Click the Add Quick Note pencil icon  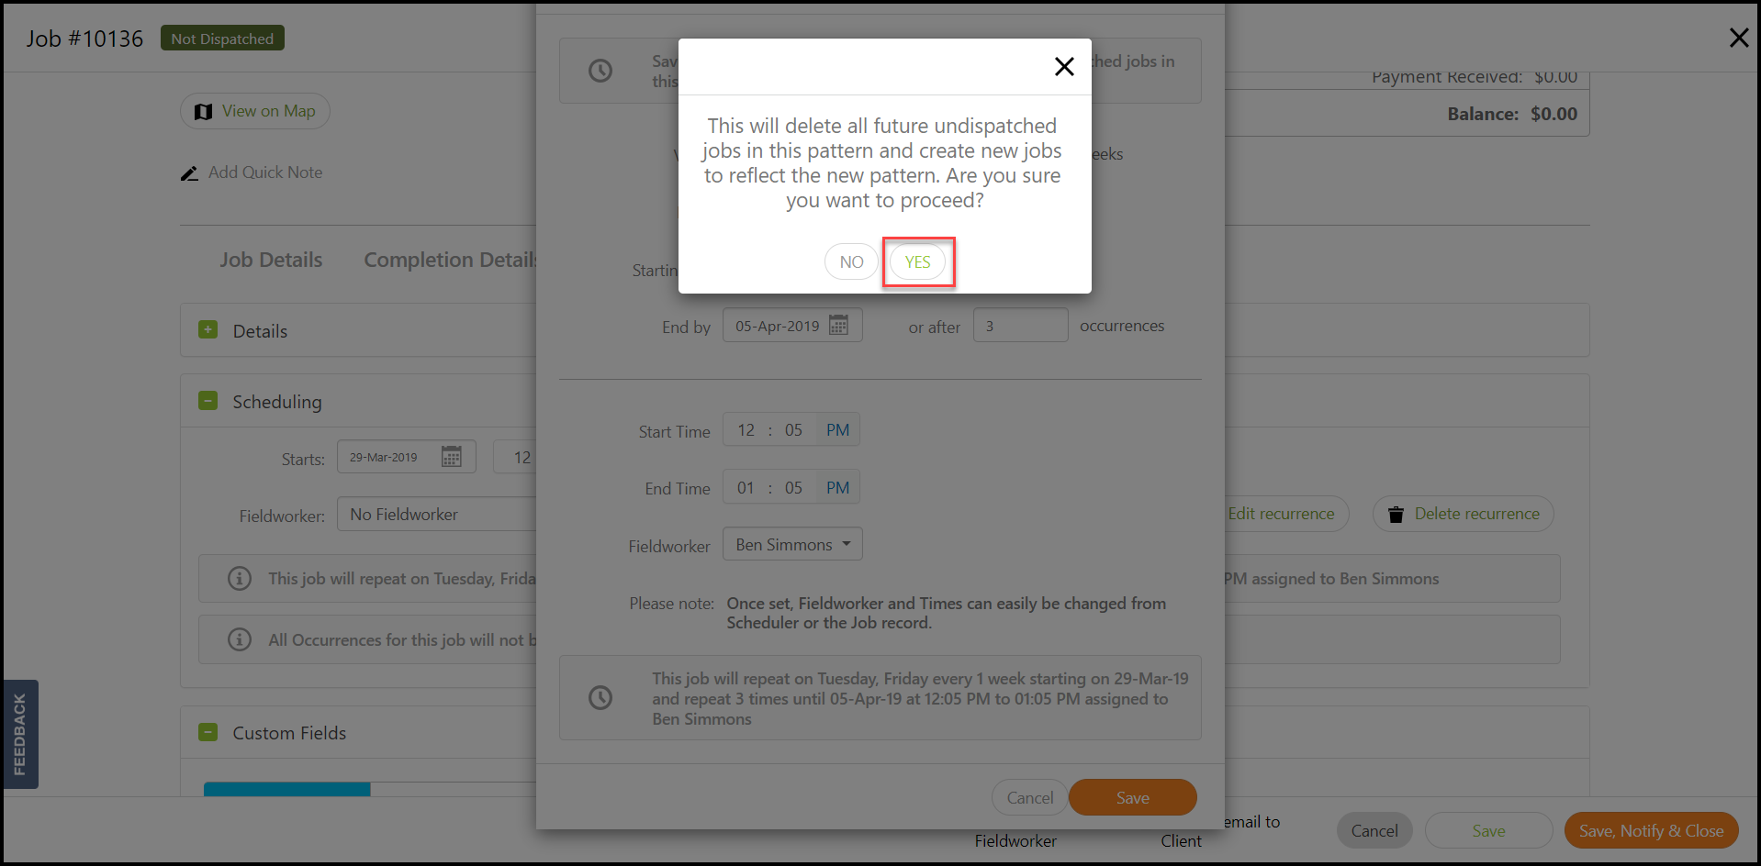[x=189, y=173]
